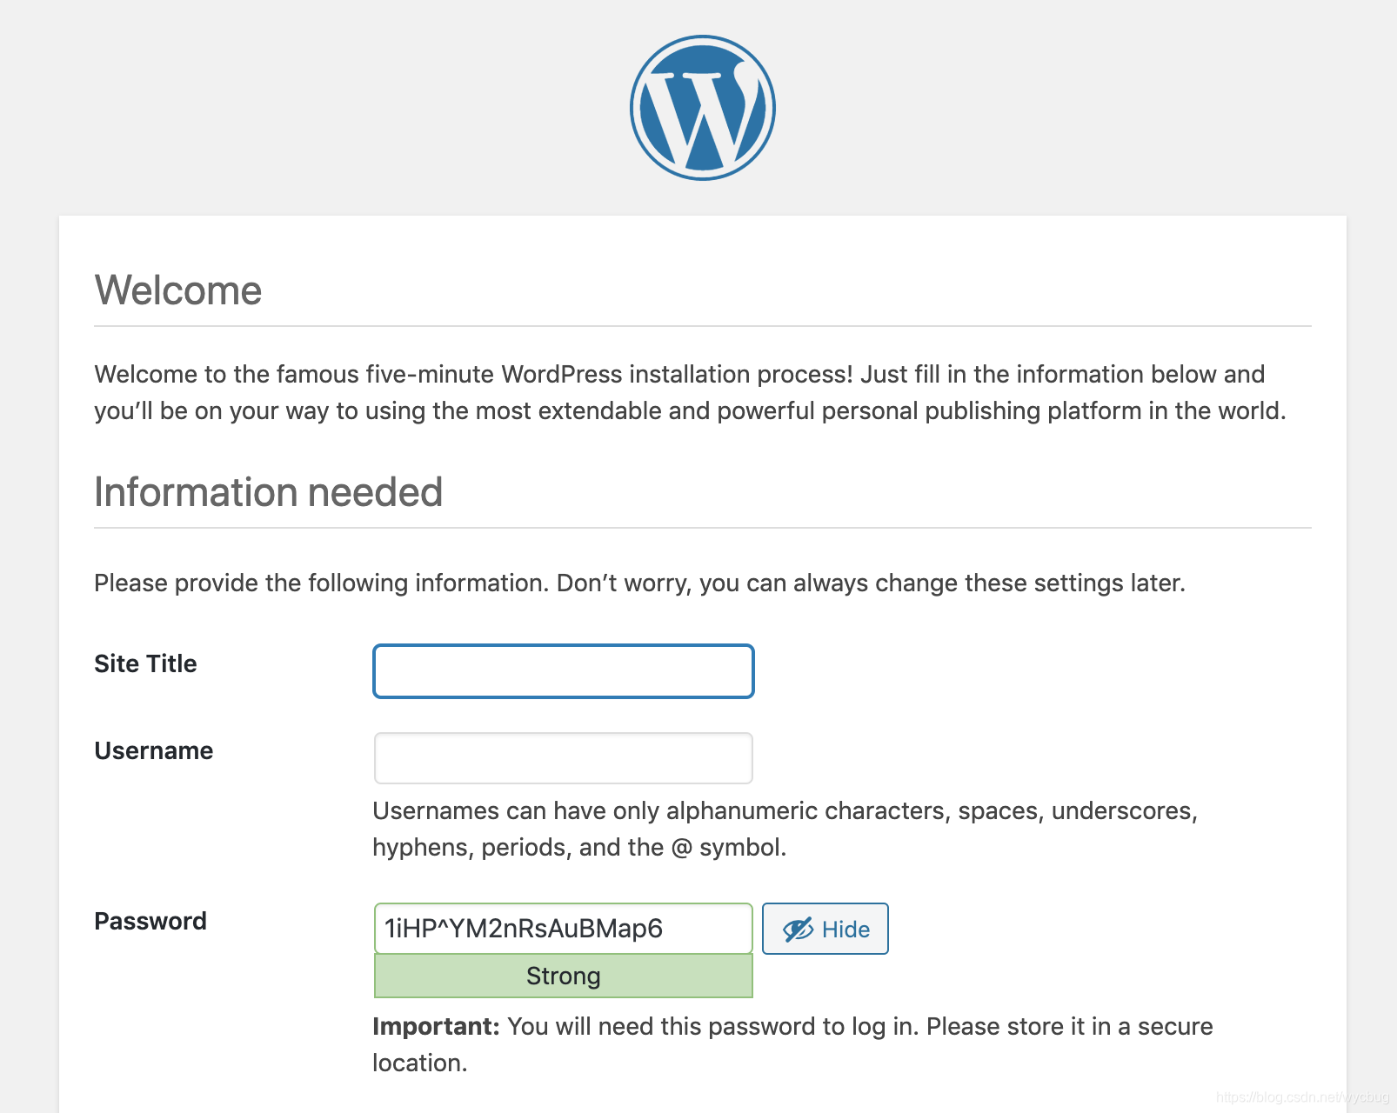
Task: Click the Welcome heading
Action: (178, 290)
